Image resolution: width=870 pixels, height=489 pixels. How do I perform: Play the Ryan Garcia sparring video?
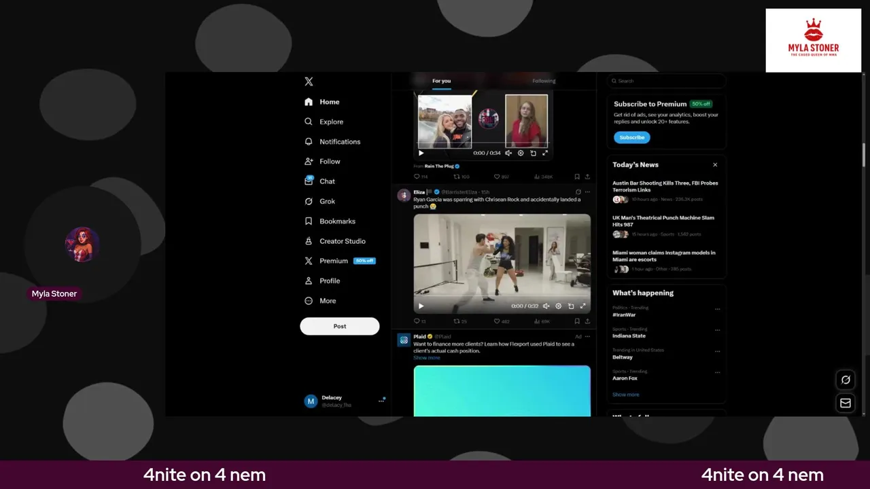tap(421, 306)
